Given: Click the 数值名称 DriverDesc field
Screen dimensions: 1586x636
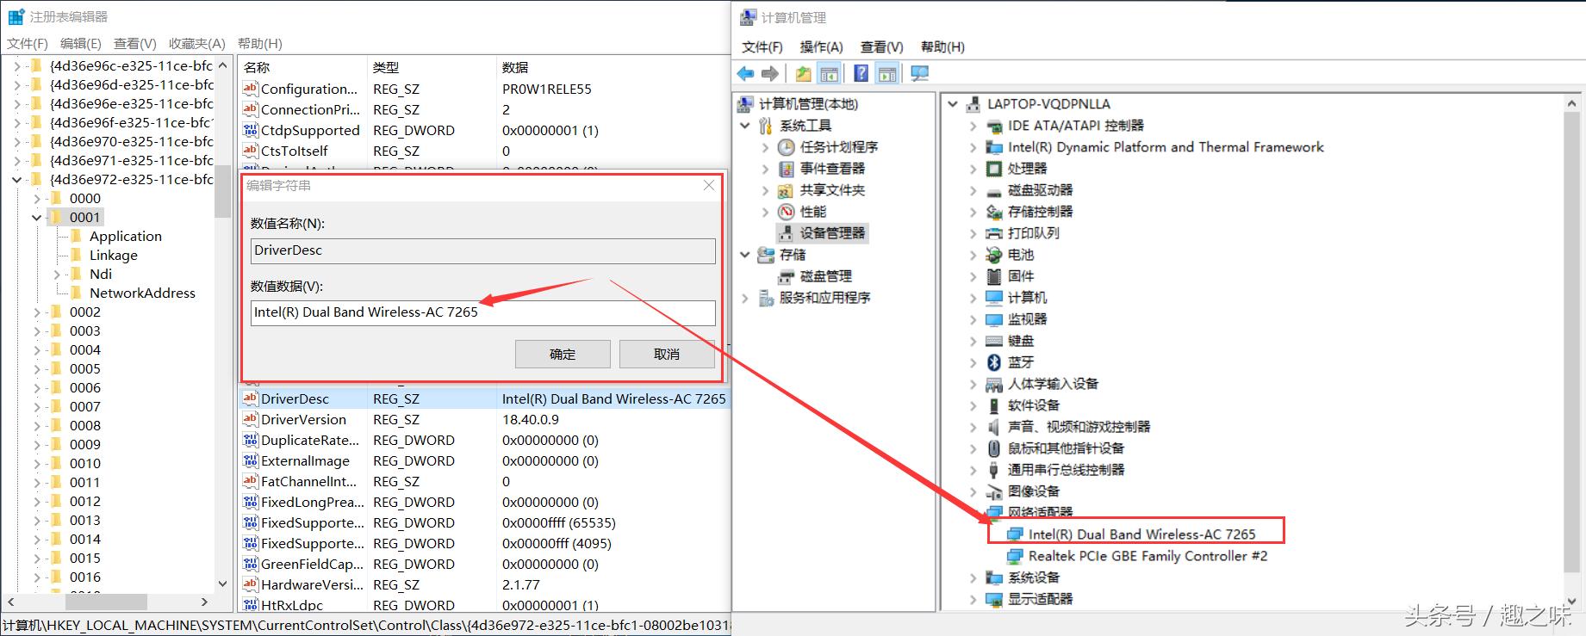Looking at the screenshot, I should pos(482,250).
